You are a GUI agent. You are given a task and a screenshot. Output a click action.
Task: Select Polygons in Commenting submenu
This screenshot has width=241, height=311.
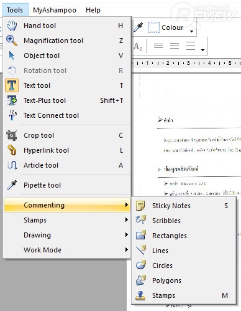[184, 280]
